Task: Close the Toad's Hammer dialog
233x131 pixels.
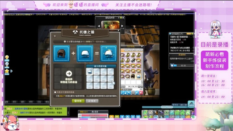Action: [118, 30]
